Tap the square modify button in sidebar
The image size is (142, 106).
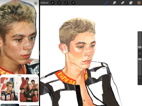[140, 54]
